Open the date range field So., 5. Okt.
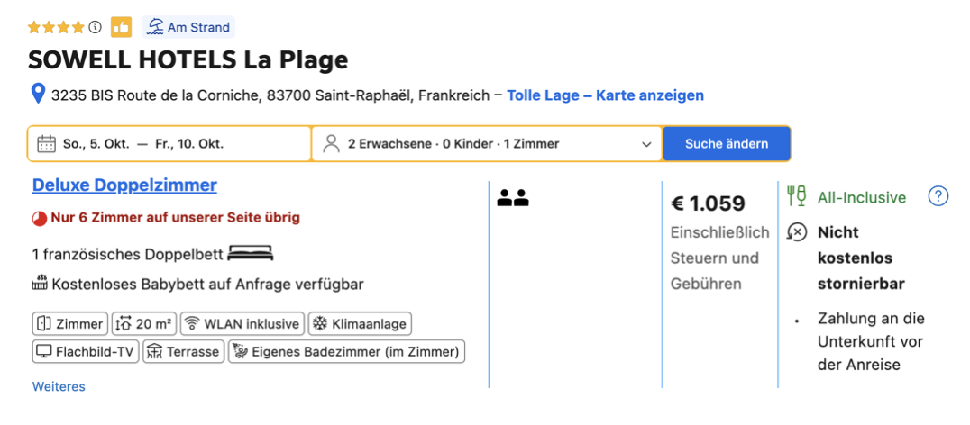 (x=169, y=144)
